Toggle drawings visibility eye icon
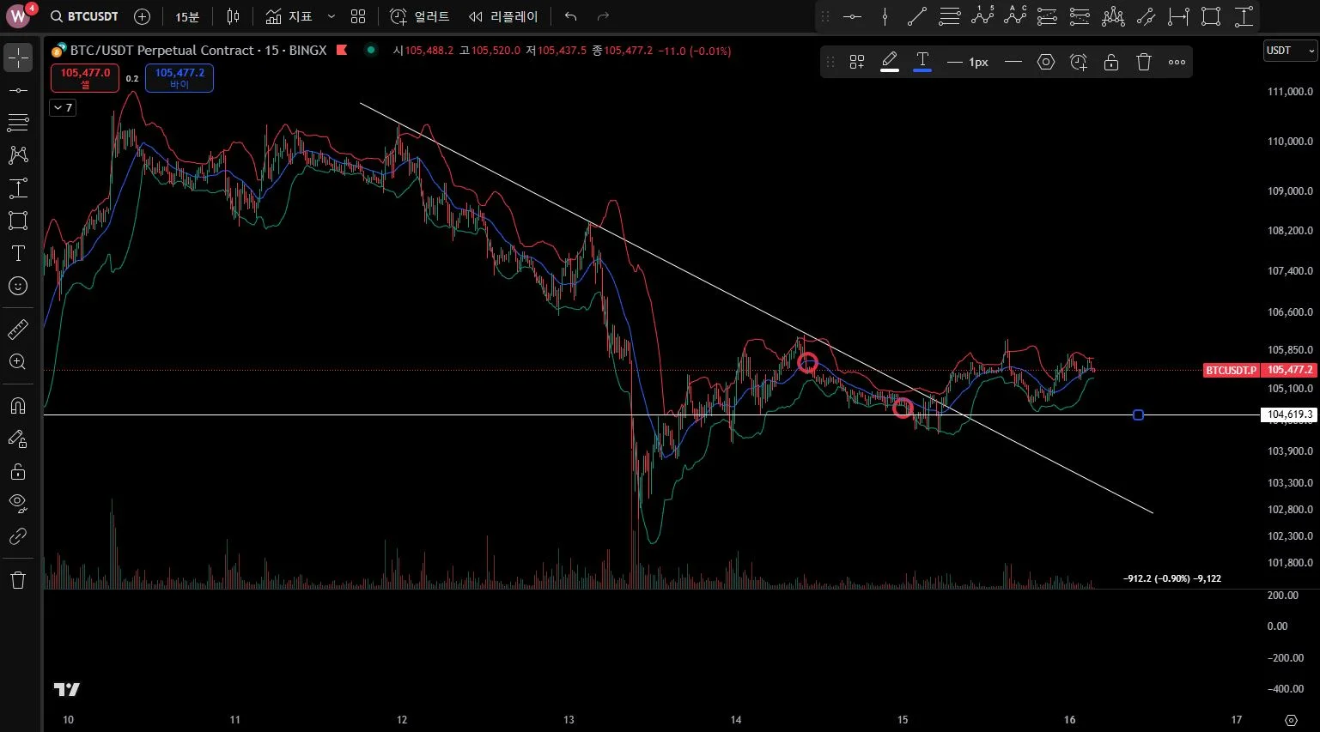Image resolution: width=1320 pixels, height=732 pixels. coord(18,503)
